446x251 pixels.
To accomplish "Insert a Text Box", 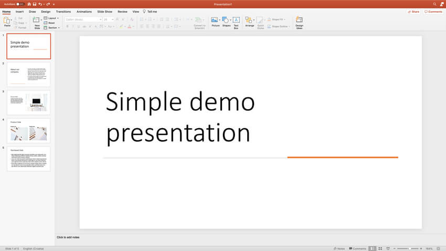I will [236, 22].
